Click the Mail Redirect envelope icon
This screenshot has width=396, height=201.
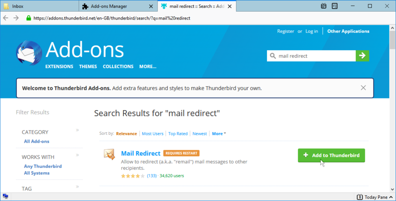(109, 154)
